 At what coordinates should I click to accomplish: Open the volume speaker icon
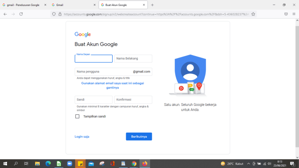click(270, 164)
